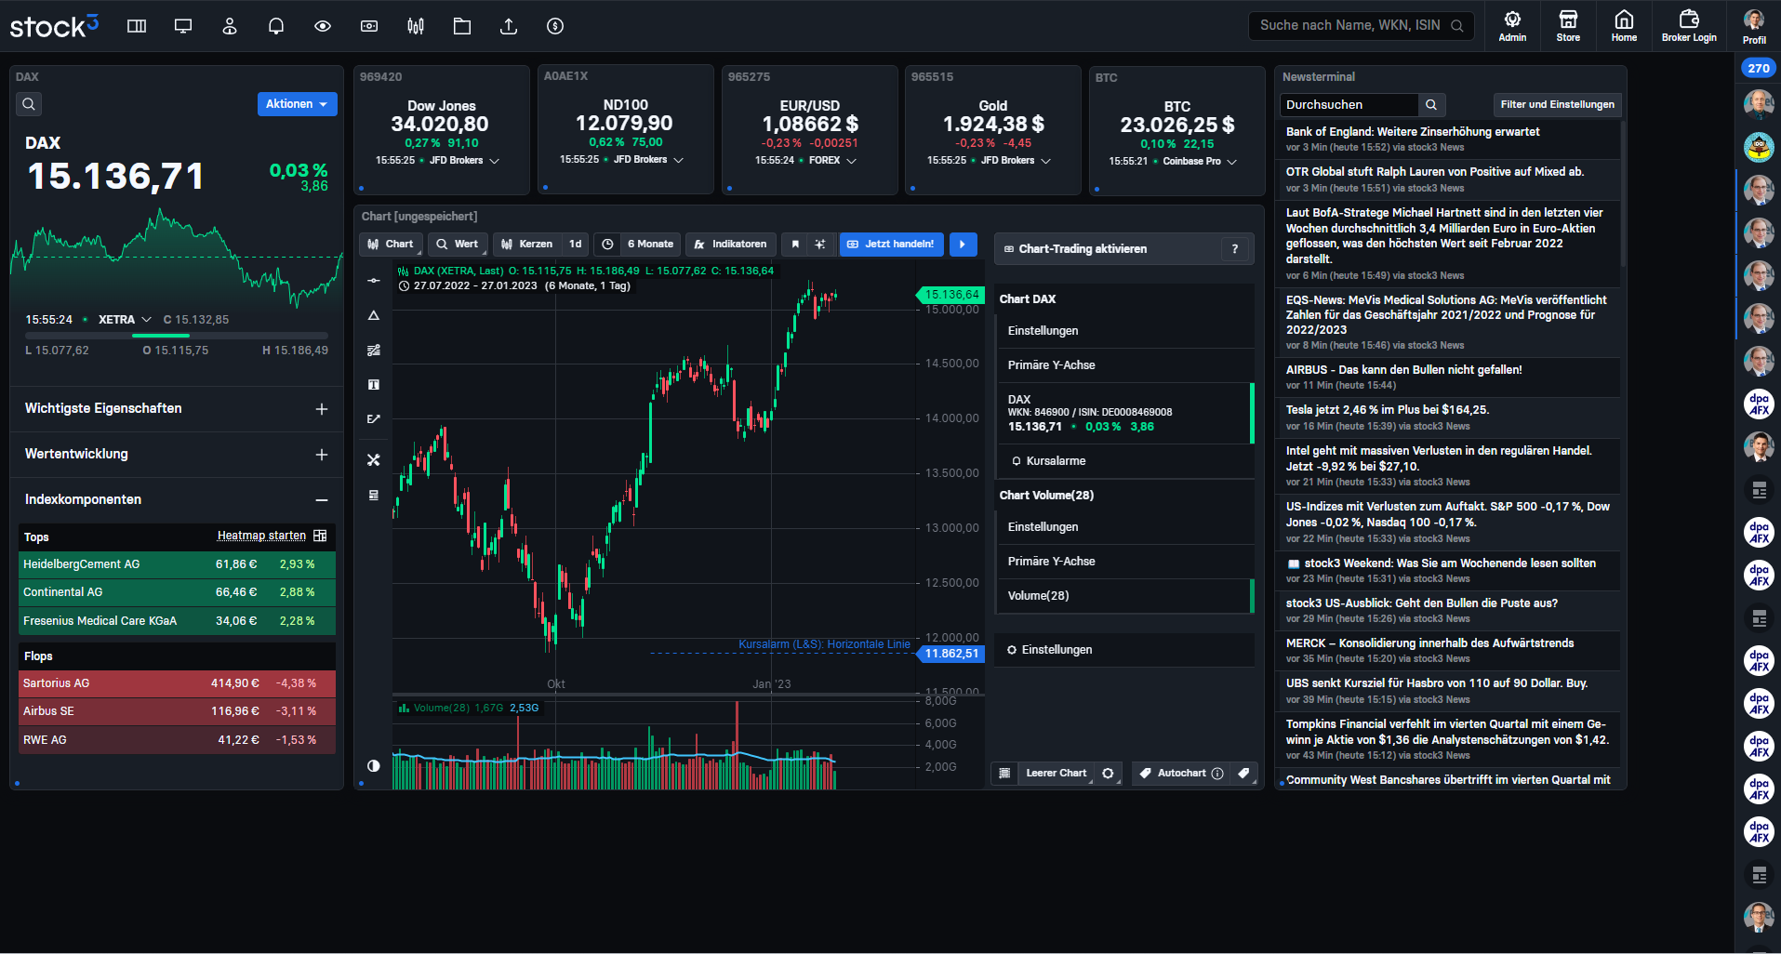Click the tag icon right of Autochart
This screenshot has height=954, width=1781.
[x=1243, y=773]
